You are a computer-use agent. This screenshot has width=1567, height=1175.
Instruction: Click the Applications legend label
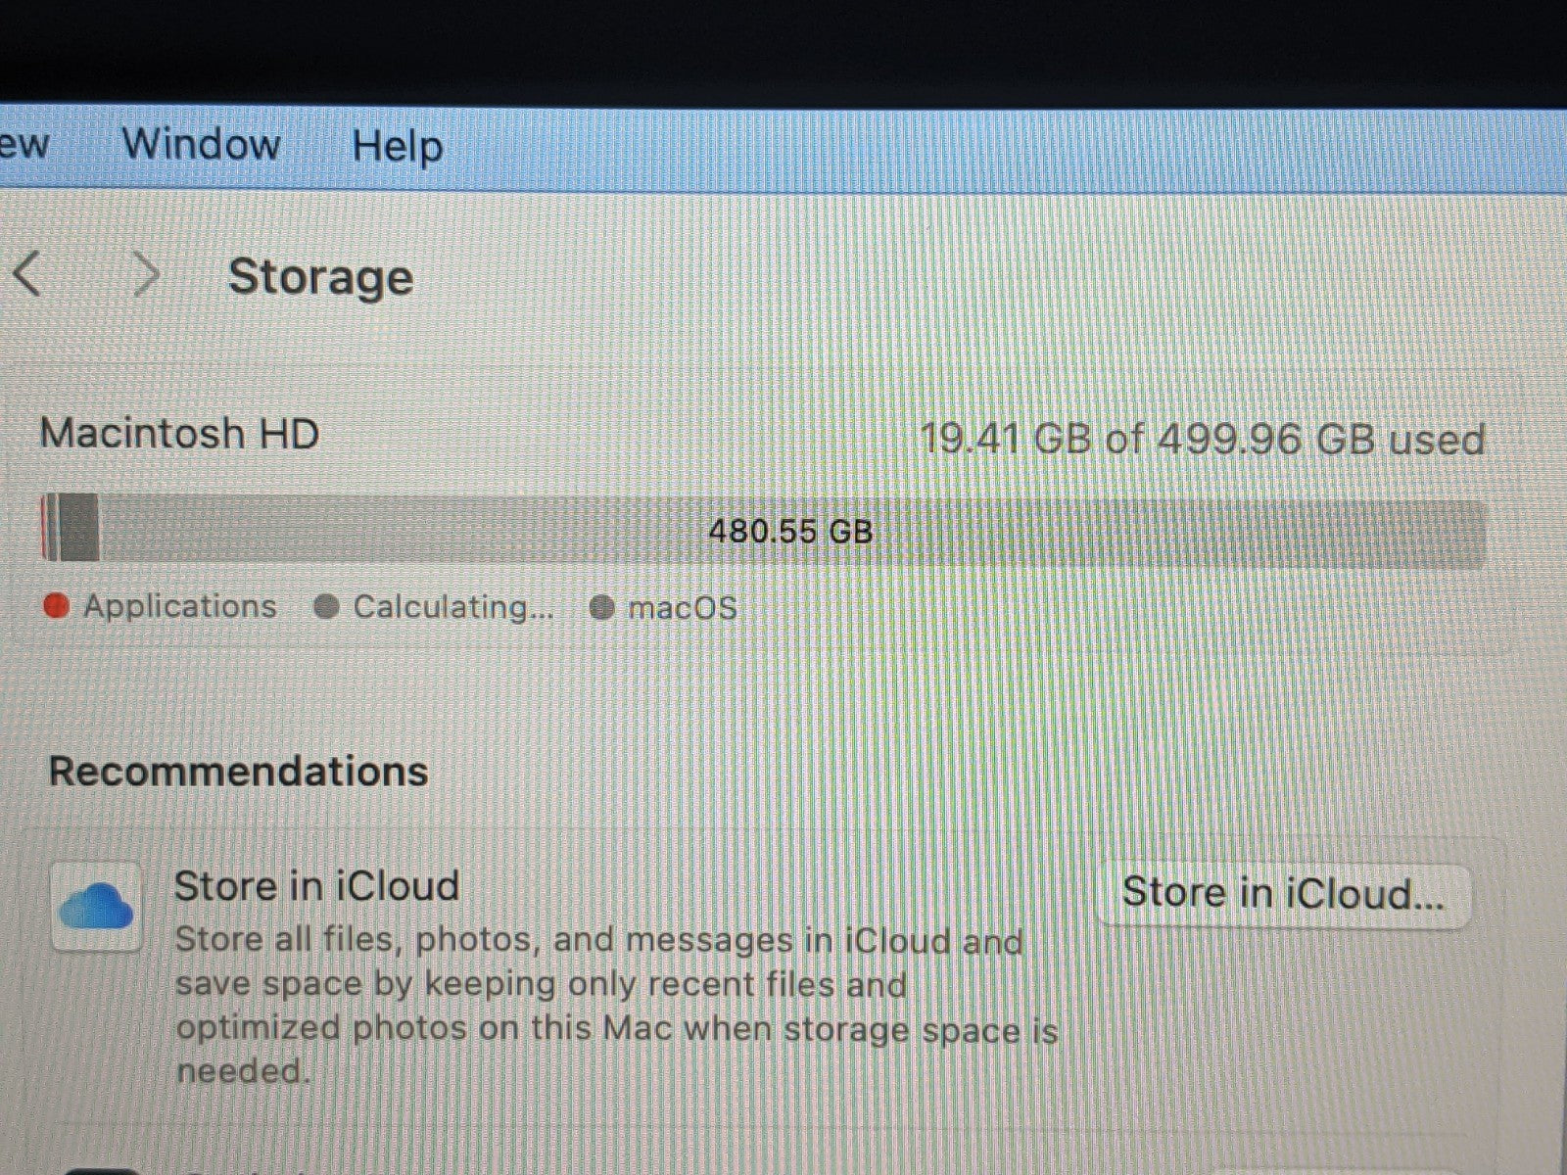coord(179,606)
